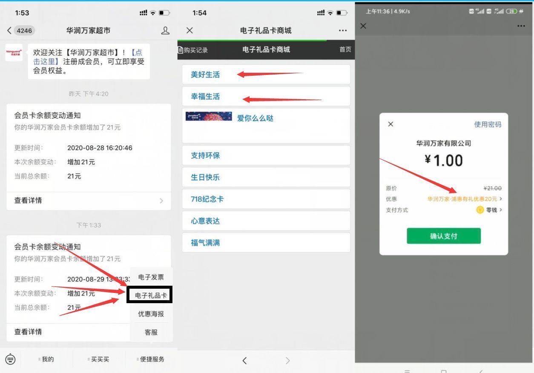Viewport: 534px width, 373px height.
Task: Tap back arrow in 华润万家超市 chat
Action: click(10, 31)
